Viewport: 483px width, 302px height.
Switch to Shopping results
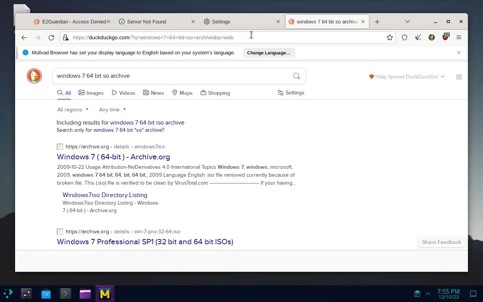(x=215, y=93)
